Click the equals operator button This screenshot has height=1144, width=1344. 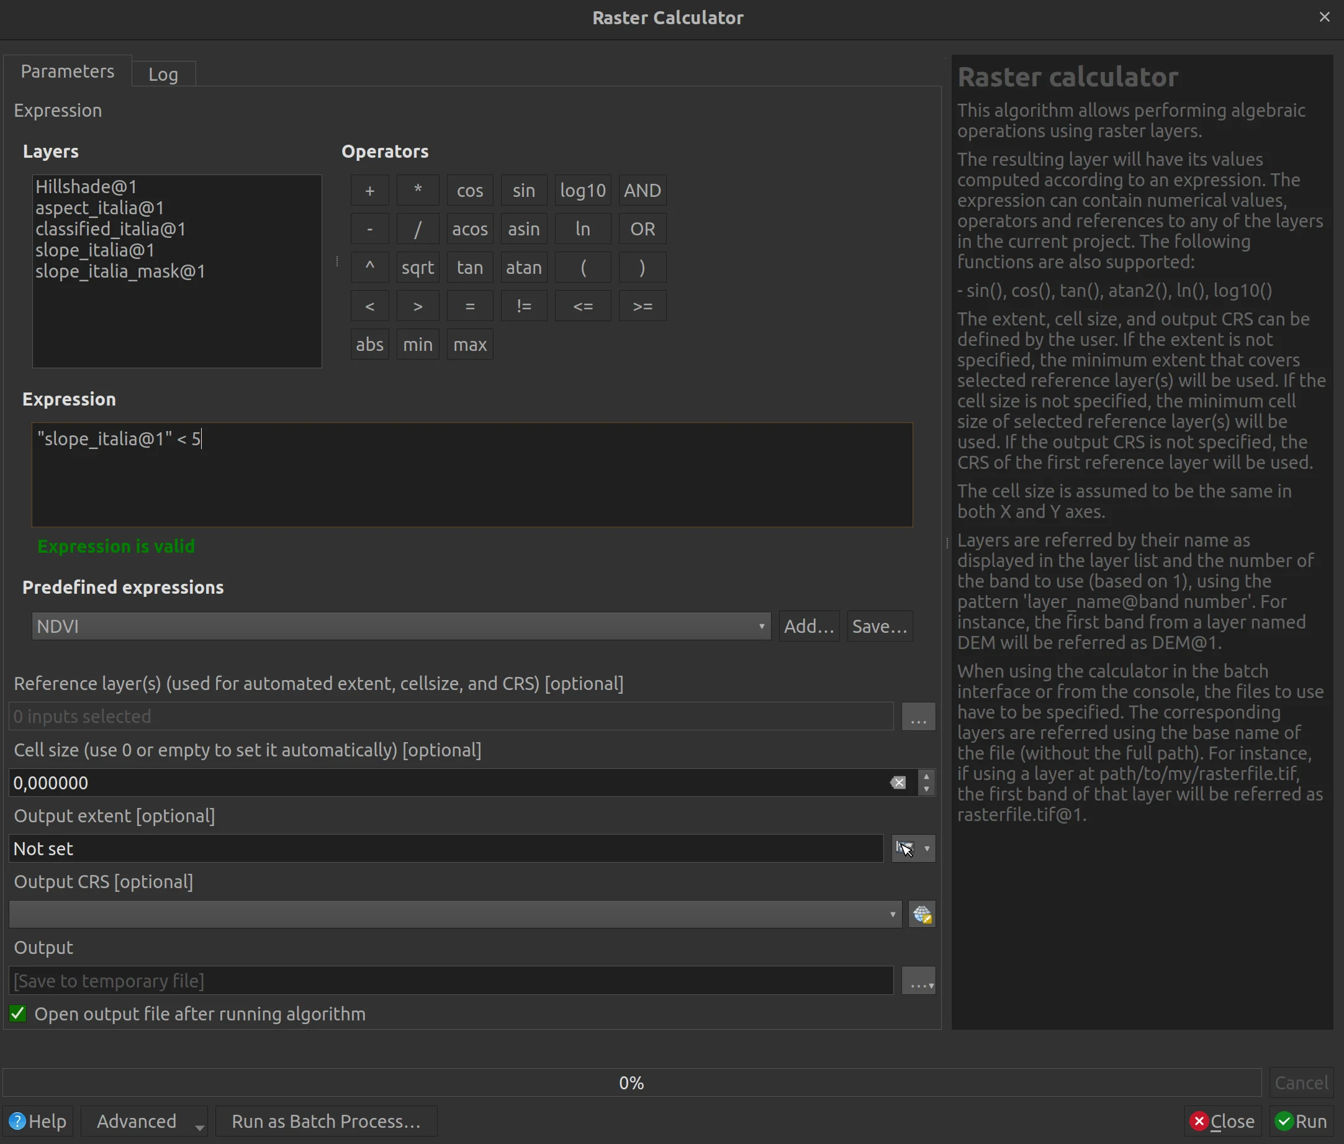point(470,306)
